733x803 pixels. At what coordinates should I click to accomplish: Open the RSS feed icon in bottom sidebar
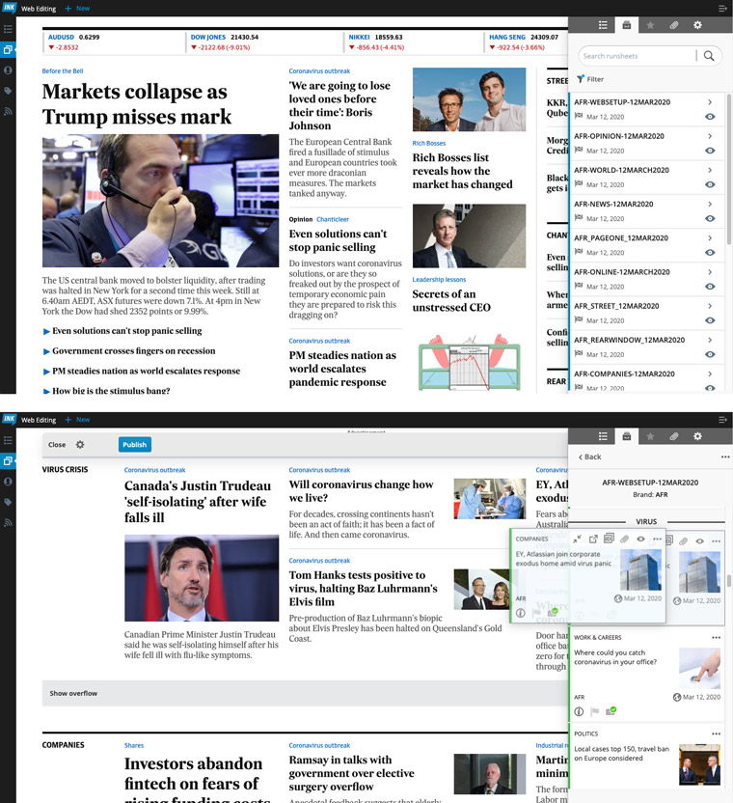(8, 522)
